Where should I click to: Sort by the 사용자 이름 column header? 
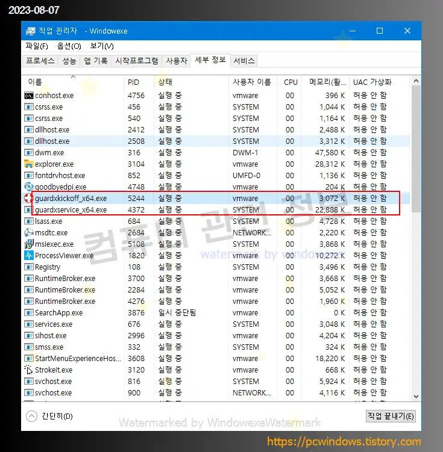click(x=253, y=82)
